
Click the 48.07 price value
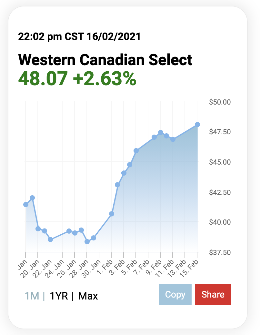click(x=43, y=79)
